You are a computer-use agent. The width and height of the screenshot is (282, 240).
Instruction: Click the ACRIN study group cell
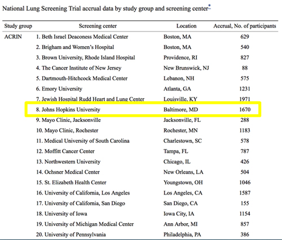(x=13, y=37)
